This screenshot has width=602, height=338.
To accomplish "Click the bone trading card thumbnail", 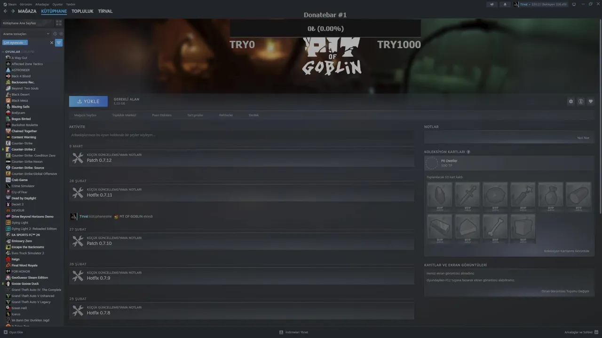I will 495,228.
